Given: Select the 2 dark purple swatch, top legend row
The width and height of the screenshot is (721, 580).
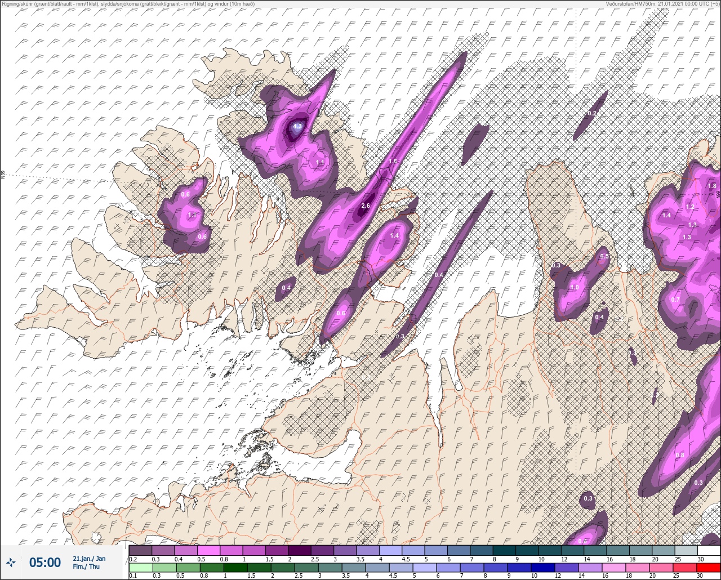Looking at the screenshot, I should 299,550.
